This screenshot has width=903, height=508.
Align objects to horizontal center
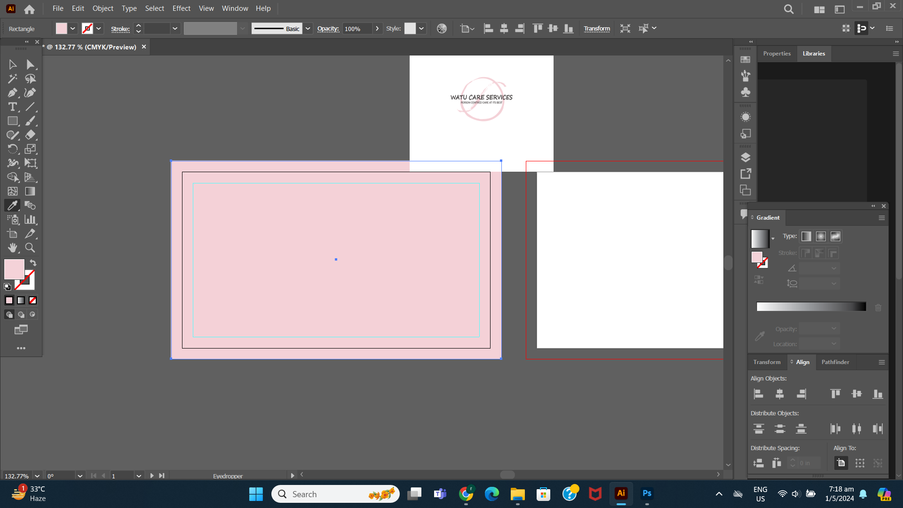click(780, 394)
